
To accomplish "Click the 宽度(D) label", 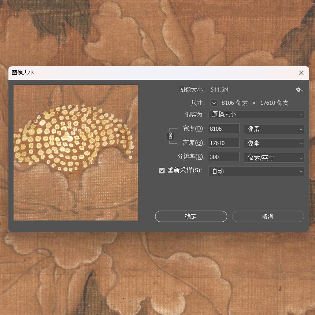I will pyautogui.click(x=194, y=129).
